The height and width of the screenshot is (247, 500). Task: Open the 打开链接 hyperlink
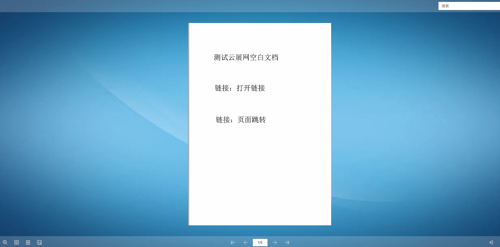pos(251,88)
